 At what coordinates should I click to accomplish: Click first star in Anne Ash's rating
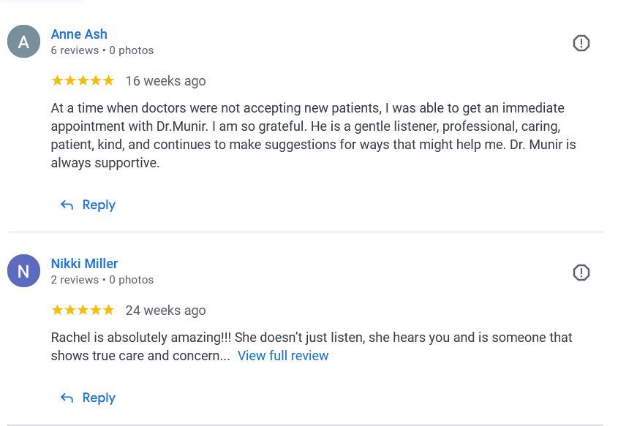58,80
